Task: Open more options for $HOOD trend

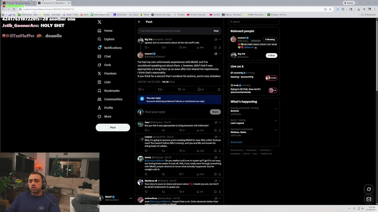Action: [x=276, y=108]
